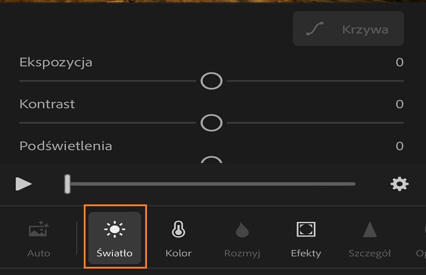
Task: Click the Światło sun icon
Action: [x=114, y=230]
